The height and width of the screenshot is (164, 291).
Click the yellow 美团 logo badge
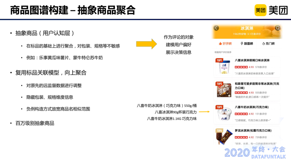click(260, 10)
